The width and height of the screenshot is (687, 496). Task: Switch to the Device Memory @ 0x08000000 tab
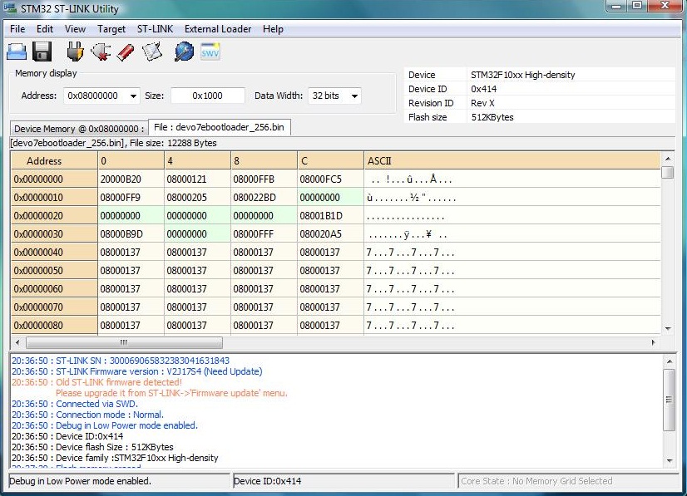(x=79, y=129)
